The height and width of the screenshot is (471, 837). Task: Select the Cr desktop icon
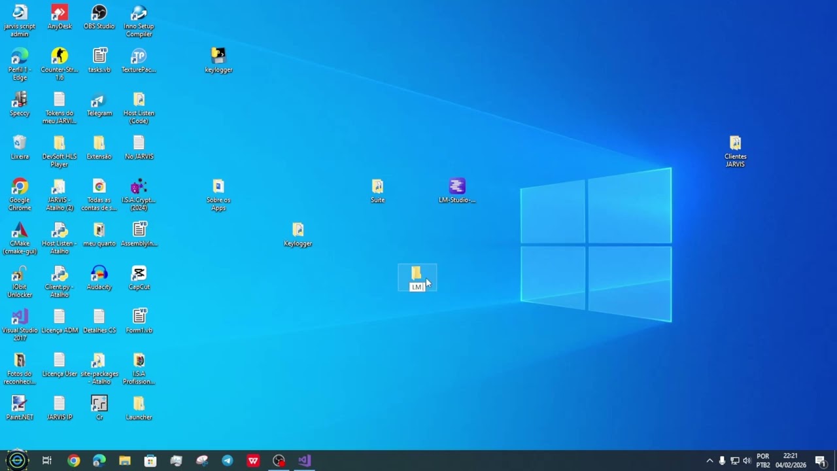click(x=99, y=408)
